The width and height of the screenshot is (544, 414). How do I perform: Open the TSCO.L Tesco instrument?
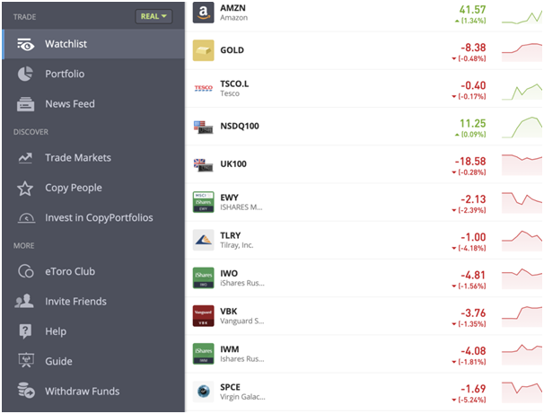click(364, 89)
